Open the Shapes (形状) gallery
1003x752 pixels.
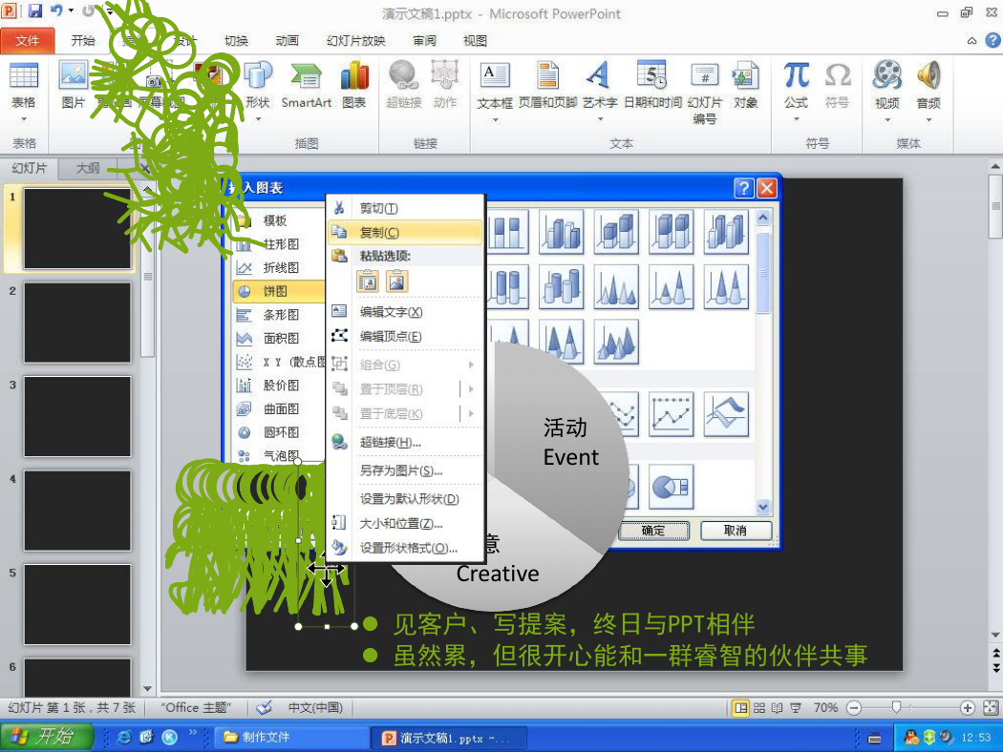click(258, 90)
